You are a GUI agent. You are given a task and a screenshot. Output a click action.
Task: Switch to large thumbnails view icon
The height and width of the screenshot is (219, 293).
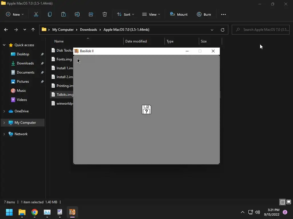point(289,202)
